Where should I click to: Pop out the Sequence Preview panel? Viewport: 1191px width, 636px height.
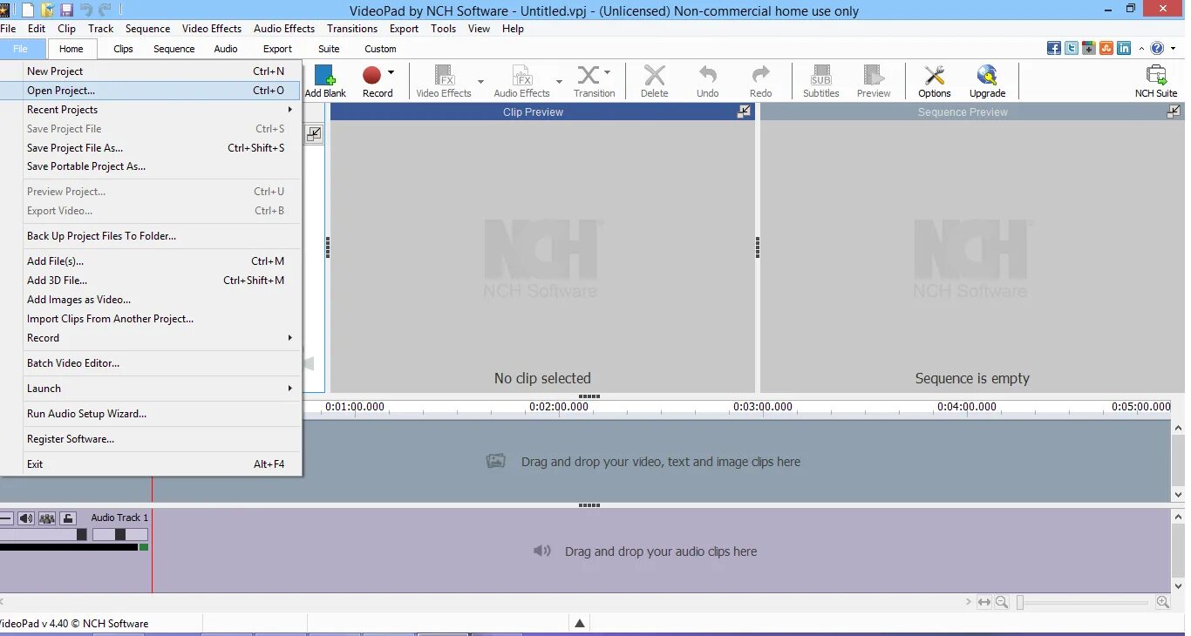(x=1174, y=111)
